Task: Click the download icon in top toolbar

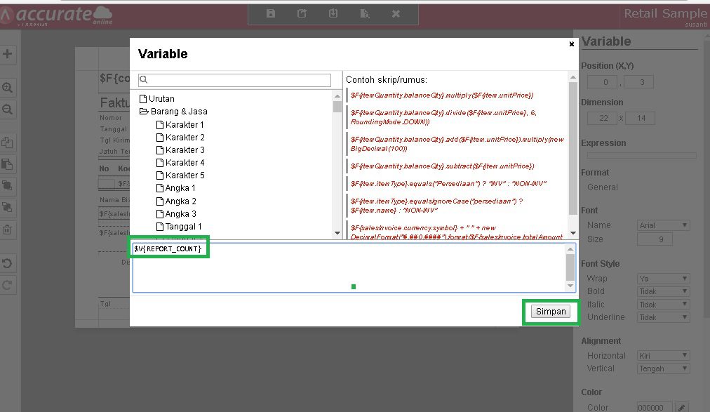Action: [x=333, y=13]
